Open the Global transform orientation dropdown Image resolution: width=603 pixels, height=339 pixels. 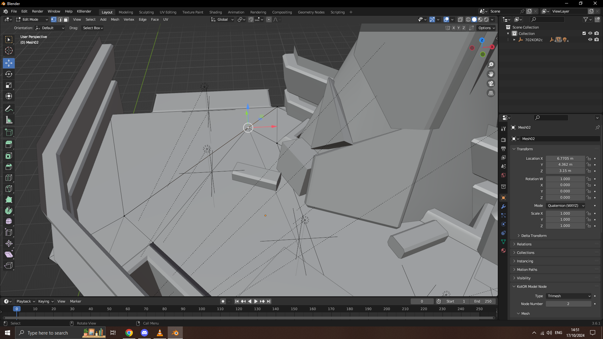point(222,19)
